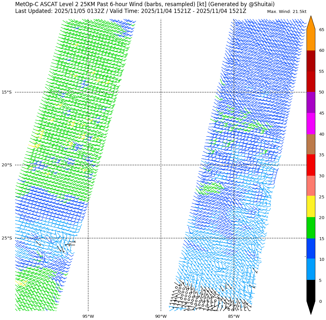Click the 15°S latitude axis label
The height and width of the screenshot is (320, 326).
click(x=6, y=92)
